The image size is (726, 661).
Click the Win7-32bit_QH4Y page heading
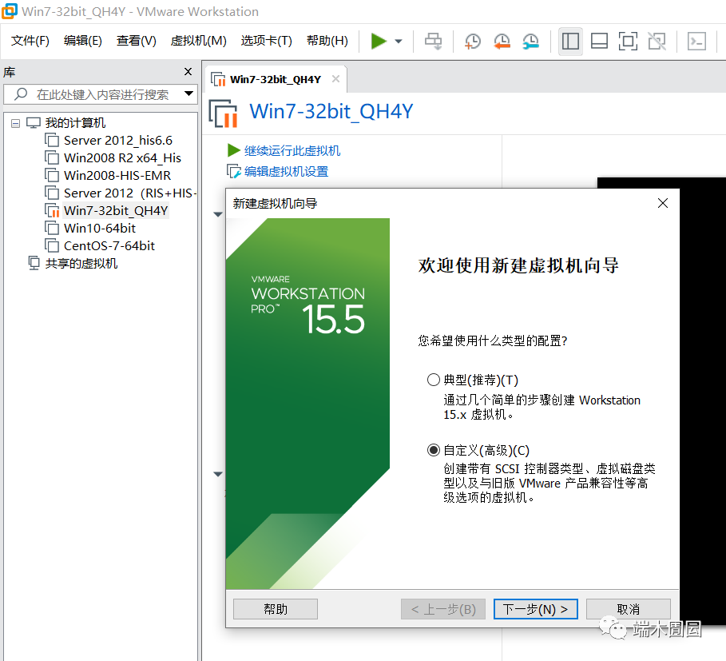[331, 112]
